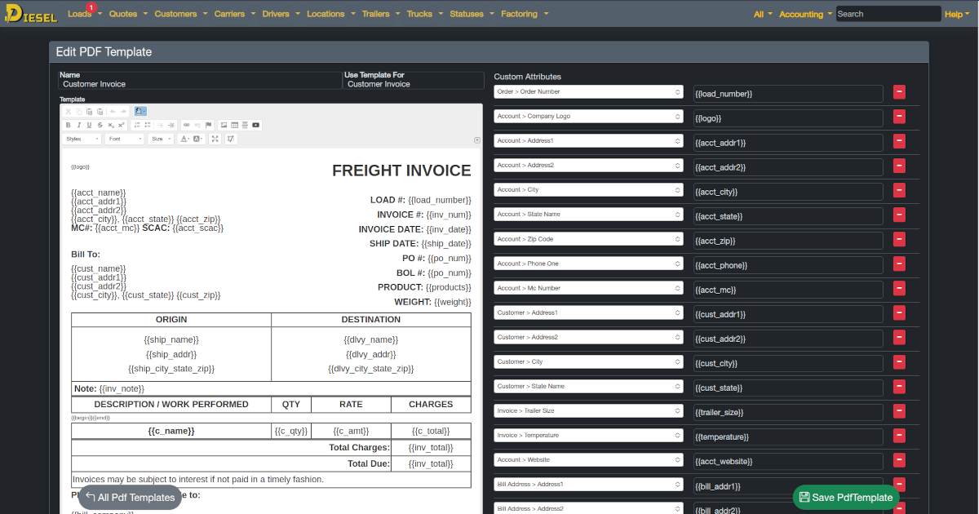Collapse the editor toolbar

477,140
